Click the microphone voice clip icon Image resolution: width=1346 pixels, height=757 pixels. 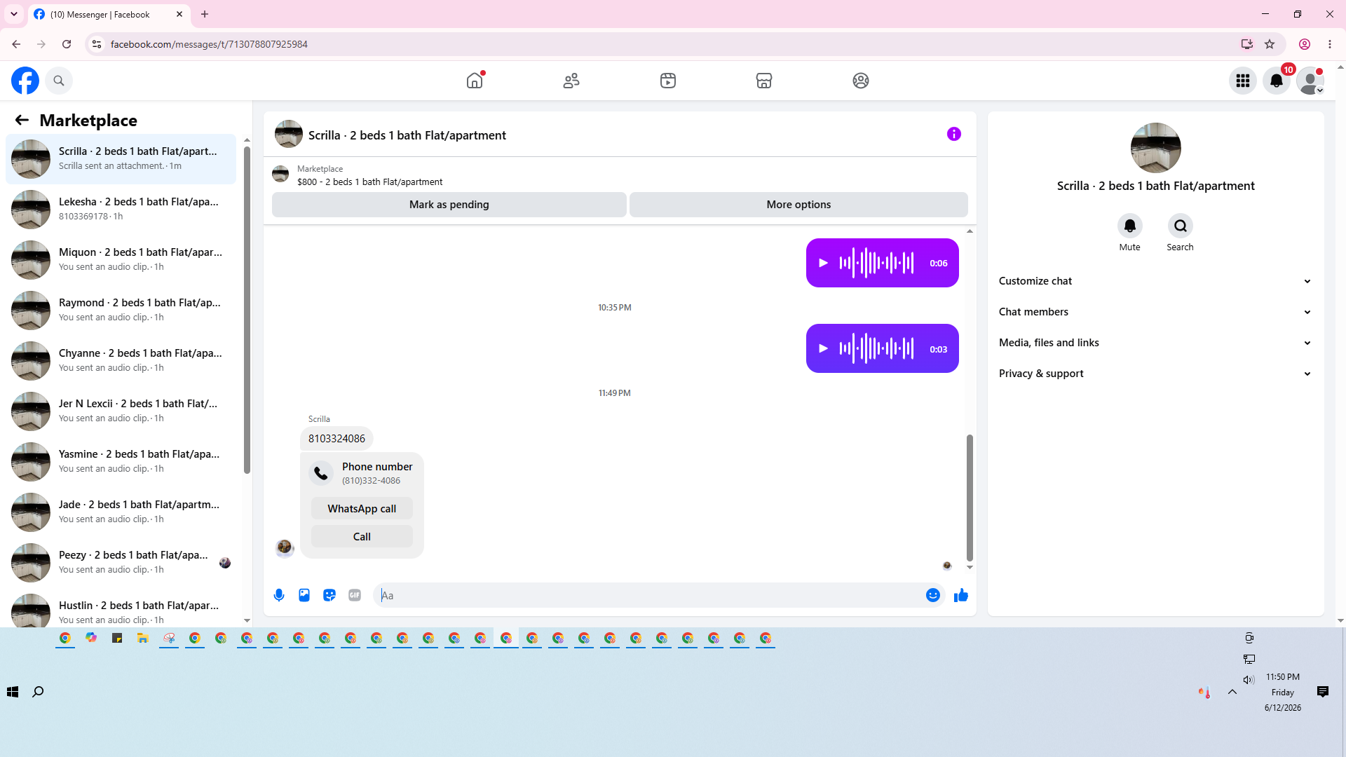[x=279, y=595]
